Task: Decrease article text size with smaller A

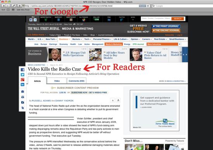Action: 112,100
